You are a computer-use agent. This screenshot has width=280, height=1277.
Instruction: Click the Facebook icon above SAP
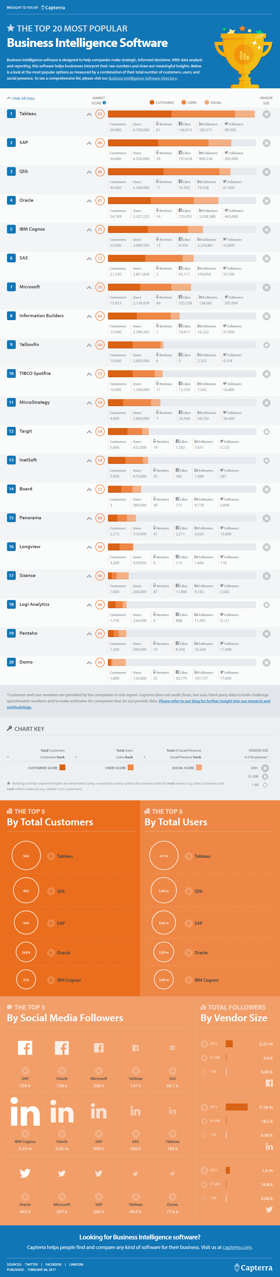coord(25,1048)
